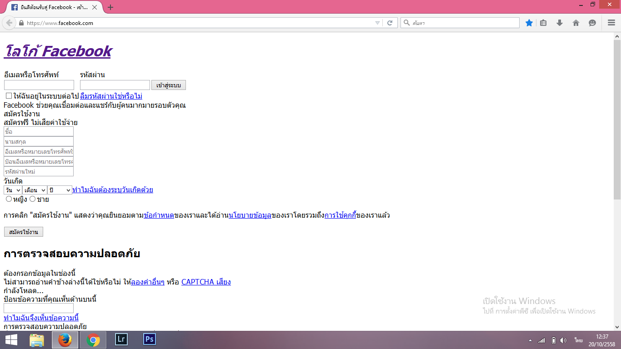
Task: Click the padlock site identity icon
Action: (x=21, y=23)
